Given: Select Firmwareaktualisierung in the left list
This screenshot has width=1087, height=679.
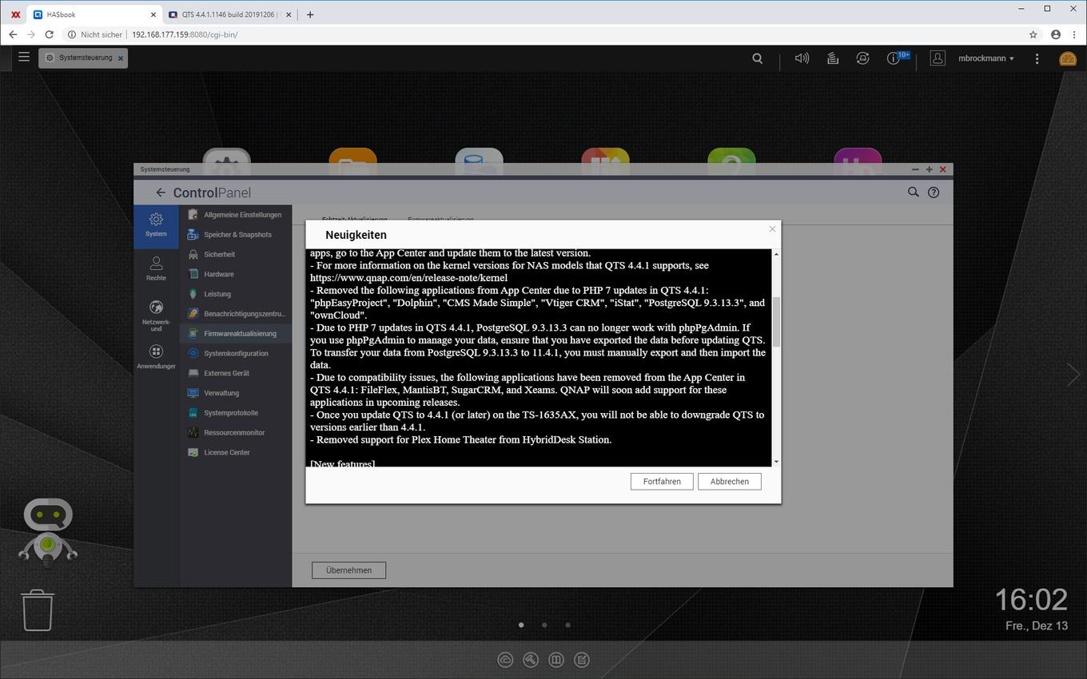Looking at the screenshot, I should click(236, 334).
